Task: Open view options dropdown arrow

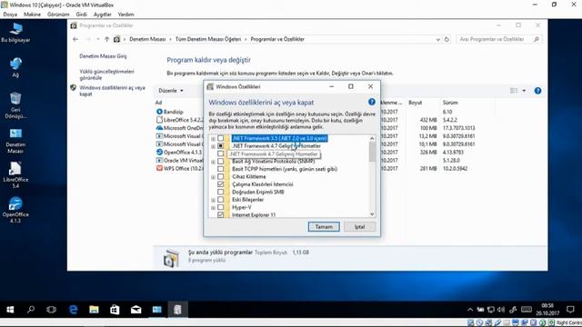Action: pyautogui.click(x=524, y=91)
